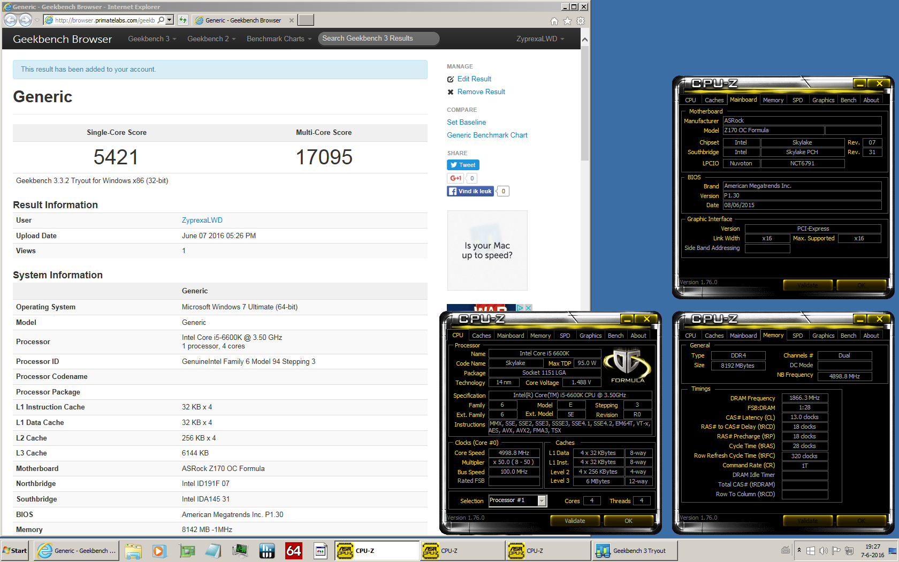The height and width of the screenshot is (562, 899).
Task: Open the green graphics card icon in the taskbar
Action: pyautogui.click(x=187, y=550)
